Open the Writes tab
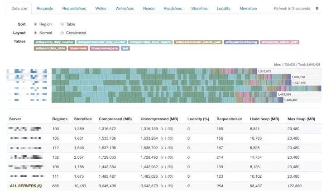Viewport: 326px width, 194px height. click(x=101, y=9)
